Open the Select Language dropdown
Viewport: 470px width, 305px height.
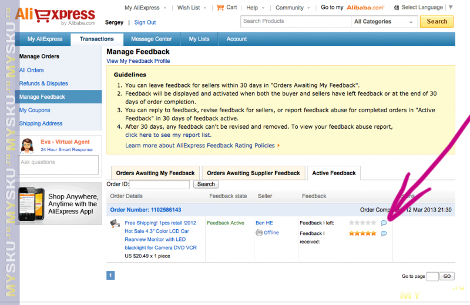tap(422, 8)
